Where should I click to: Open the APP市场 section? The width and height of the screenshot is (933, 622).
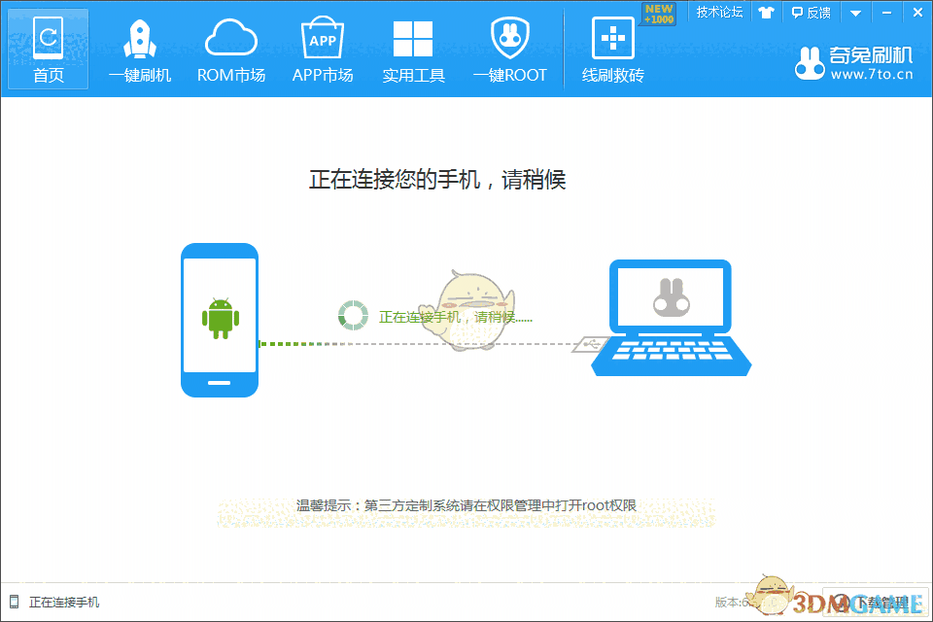[x=322, y=49]
